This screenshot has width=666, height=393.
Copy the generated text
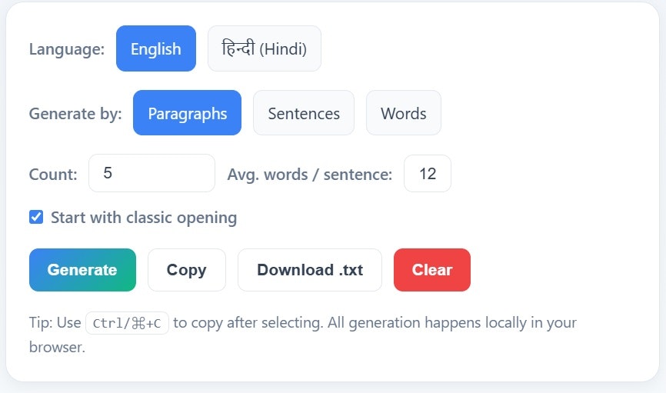click(187, 270)
